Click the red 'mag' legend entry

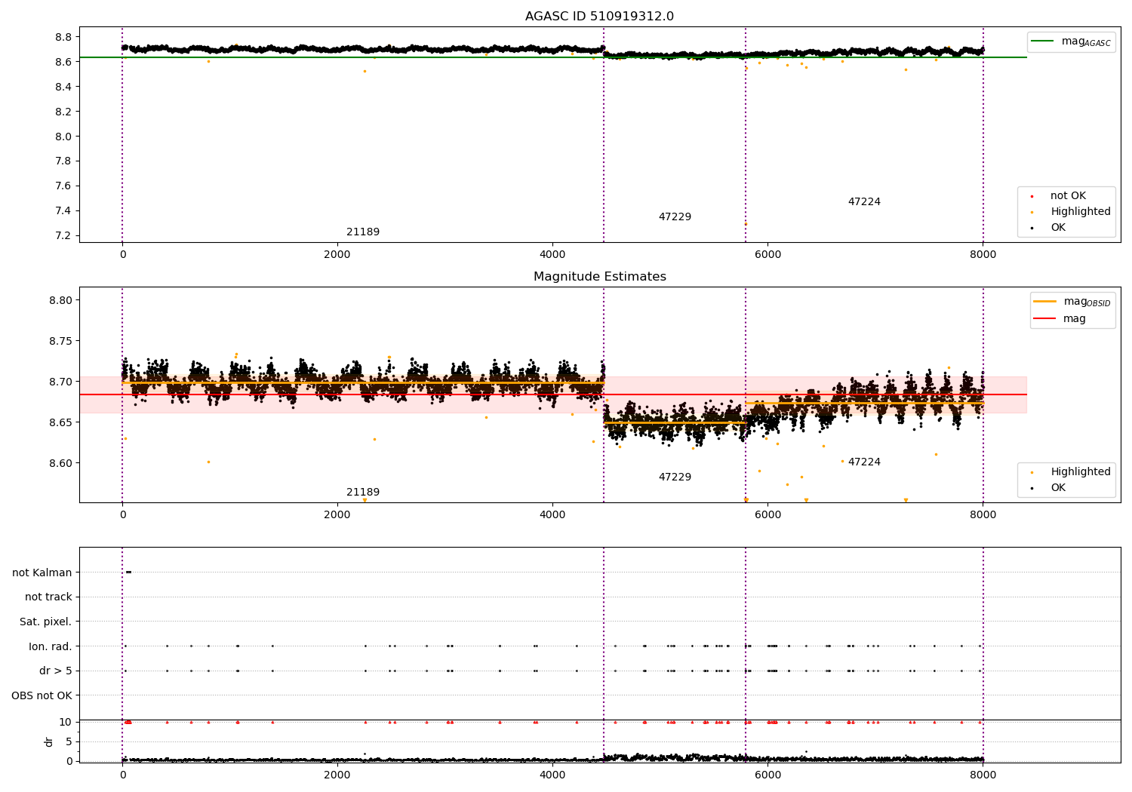1060,319
